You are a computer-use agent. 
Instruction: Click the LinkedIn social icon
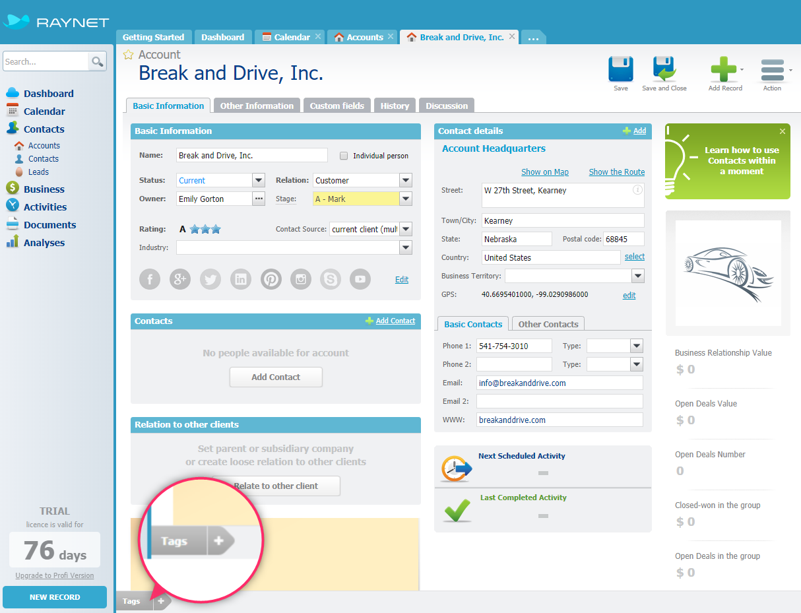(x=241, y=279)
